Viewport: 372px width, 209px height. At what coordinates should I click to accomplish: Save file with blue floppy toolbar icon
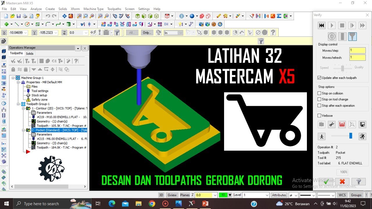click(x=19, y=16)
